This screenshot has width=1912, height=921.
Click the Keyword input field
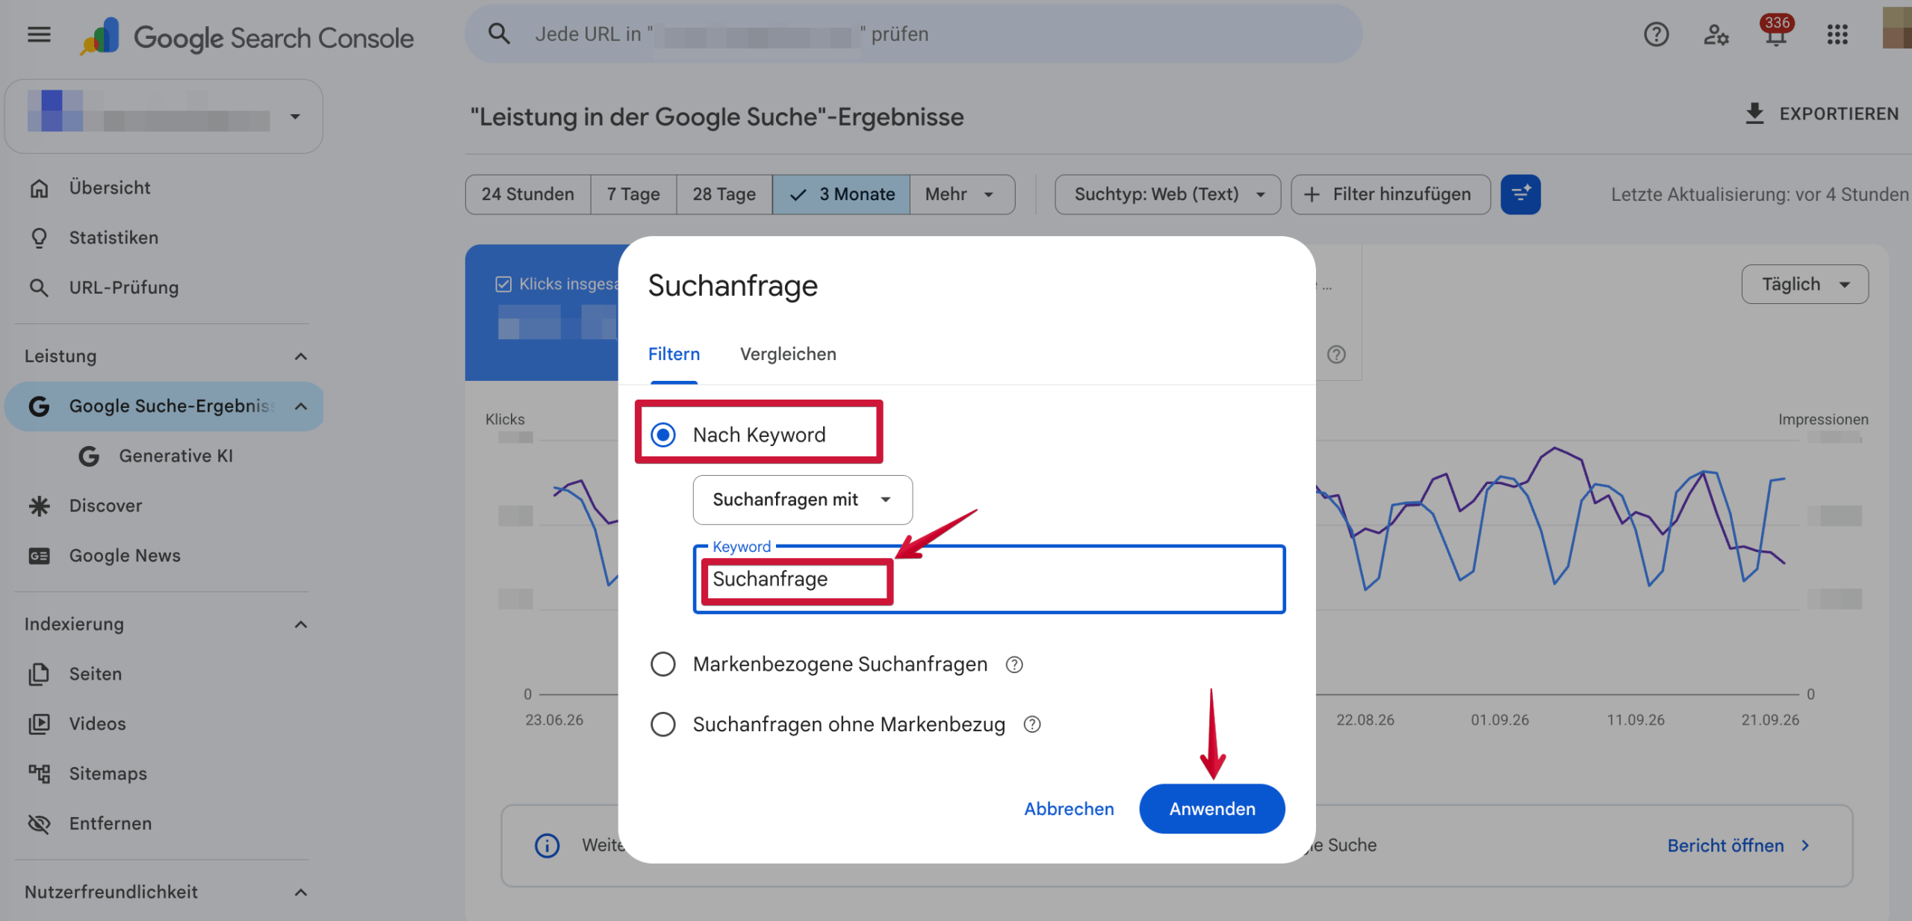[989, 580]
